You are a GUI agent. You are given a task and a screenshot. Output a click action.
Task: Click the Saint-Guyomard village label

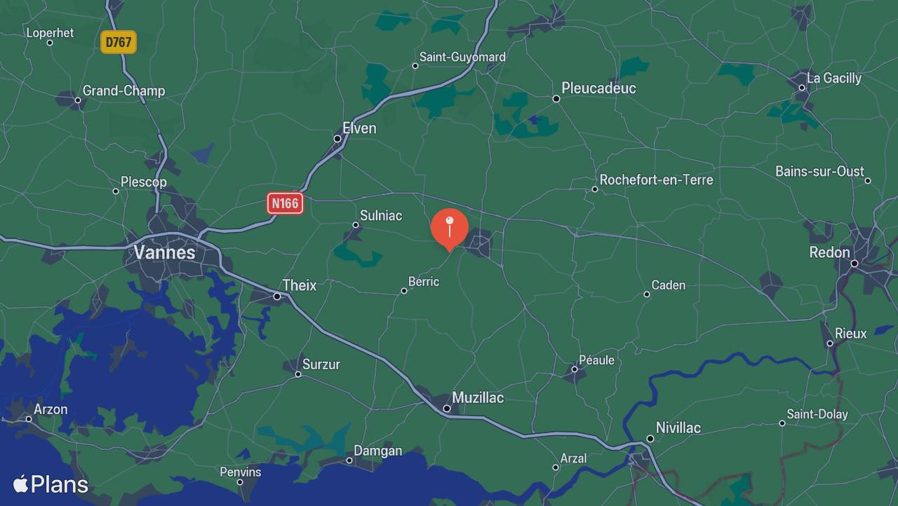pos(462,57)
